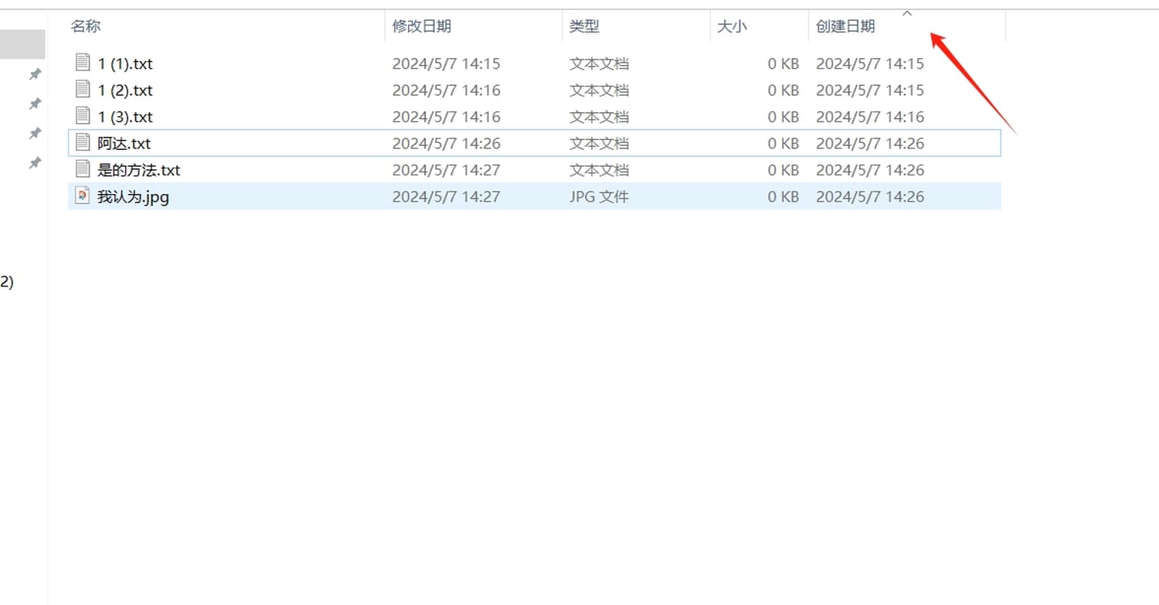Click the text file icon of 1 (1).txt
1159x605 pixels.
(x=83, y=63)
